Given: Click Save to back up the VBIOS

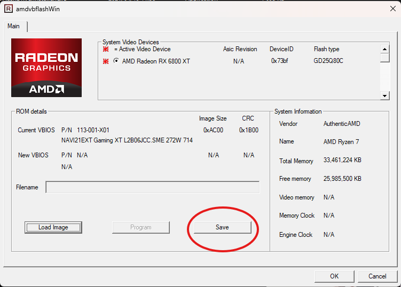Looking at the screenshot, I should coord(222,227).
